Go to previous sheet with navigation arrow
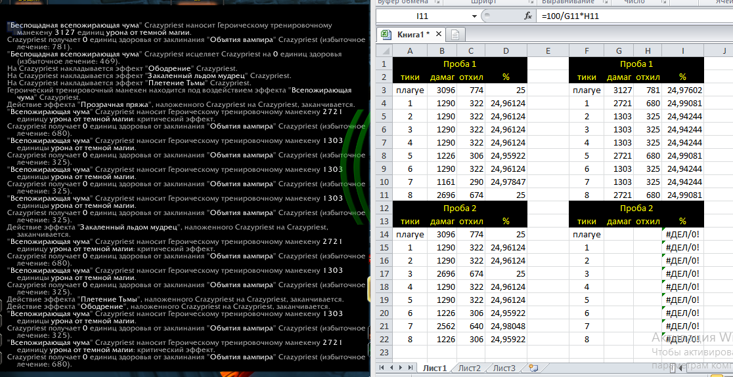 (391, 368)
